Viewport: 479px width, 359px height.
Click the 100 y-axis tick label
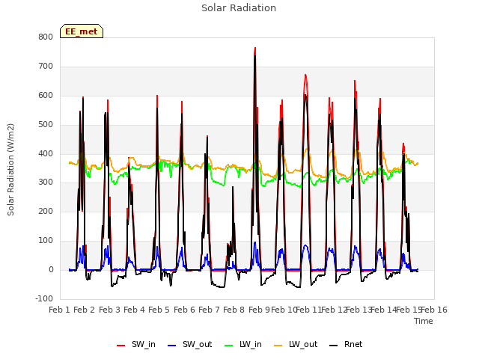tap(46, 241)
